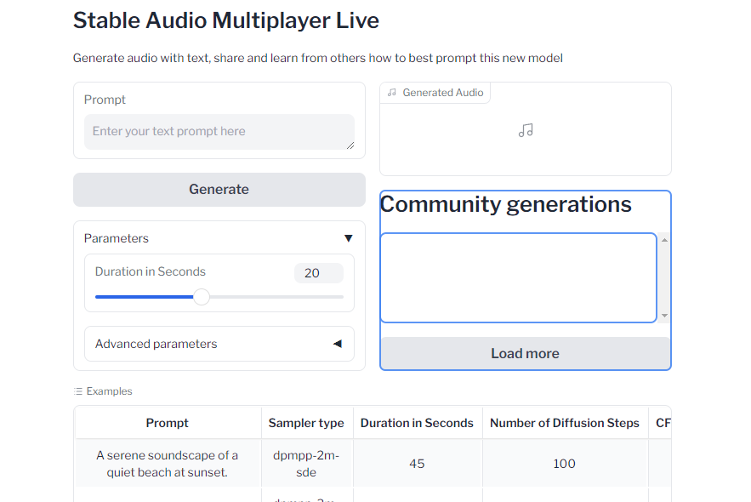This screenshot has width=751, height=502.
Task: Click the prompt textarea resize handle
Action: (350, 145)
